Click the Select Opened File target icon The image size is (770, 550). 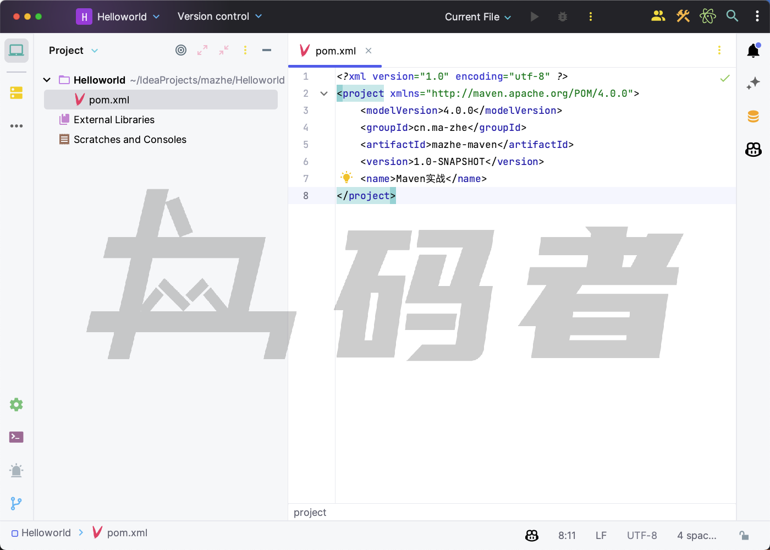[x=181, y=51]
